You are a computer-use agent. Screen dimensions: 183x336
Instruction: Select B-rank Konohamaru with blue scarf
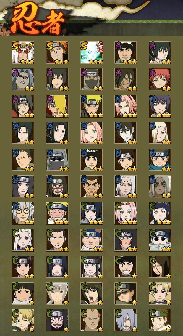[160, 160]
